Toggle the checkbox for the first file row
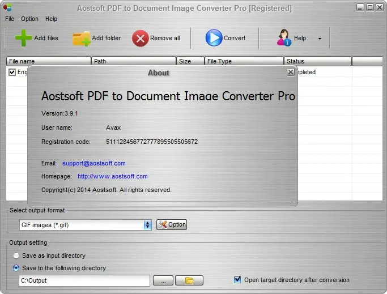The height and width of the screenshot is (294, 387). (x=12, y=72)
